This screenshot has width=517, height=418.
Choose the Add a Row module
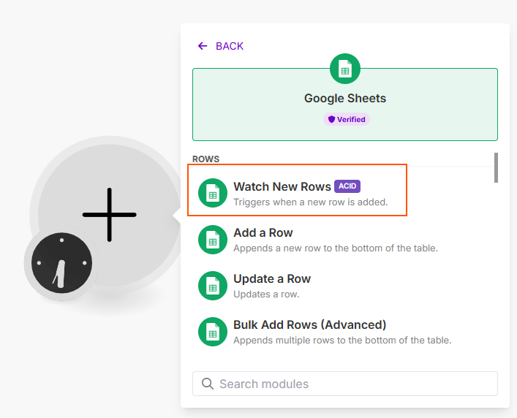pyautogui.click(x=263, y=233)
